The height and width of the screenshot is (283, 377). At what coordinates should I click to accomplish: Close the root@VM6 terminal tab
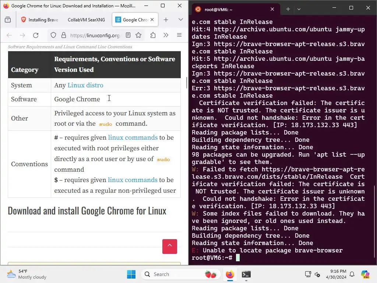click(272, 9)
